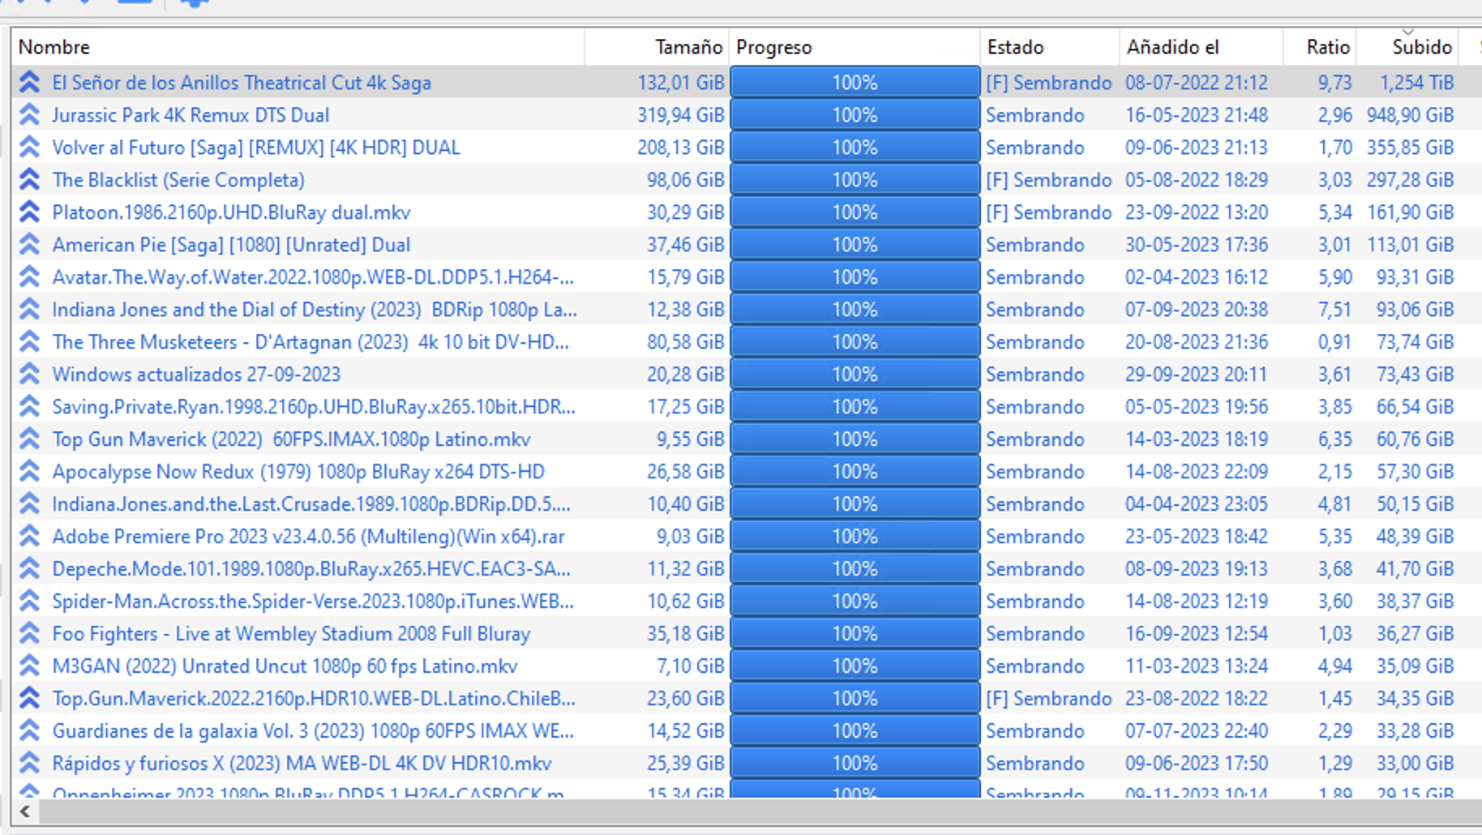Viewport: 1482px width, 835px height.
Task: Click the Subido column header
Action: [1407, 47]
